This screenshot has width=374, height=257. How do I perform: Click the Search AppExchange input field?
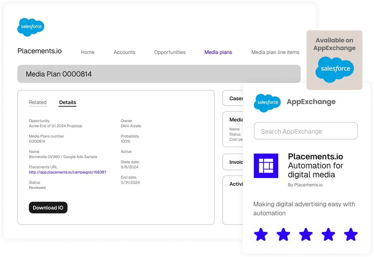pyautogui.click(x=306, y=131)
